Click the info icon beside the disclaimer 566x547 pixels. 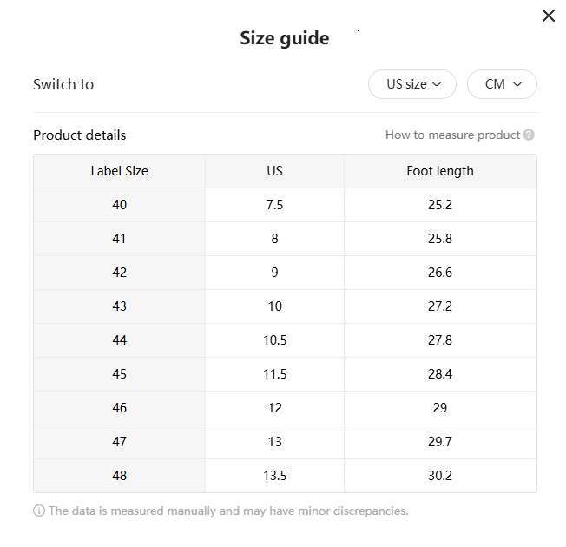point(39,511)
